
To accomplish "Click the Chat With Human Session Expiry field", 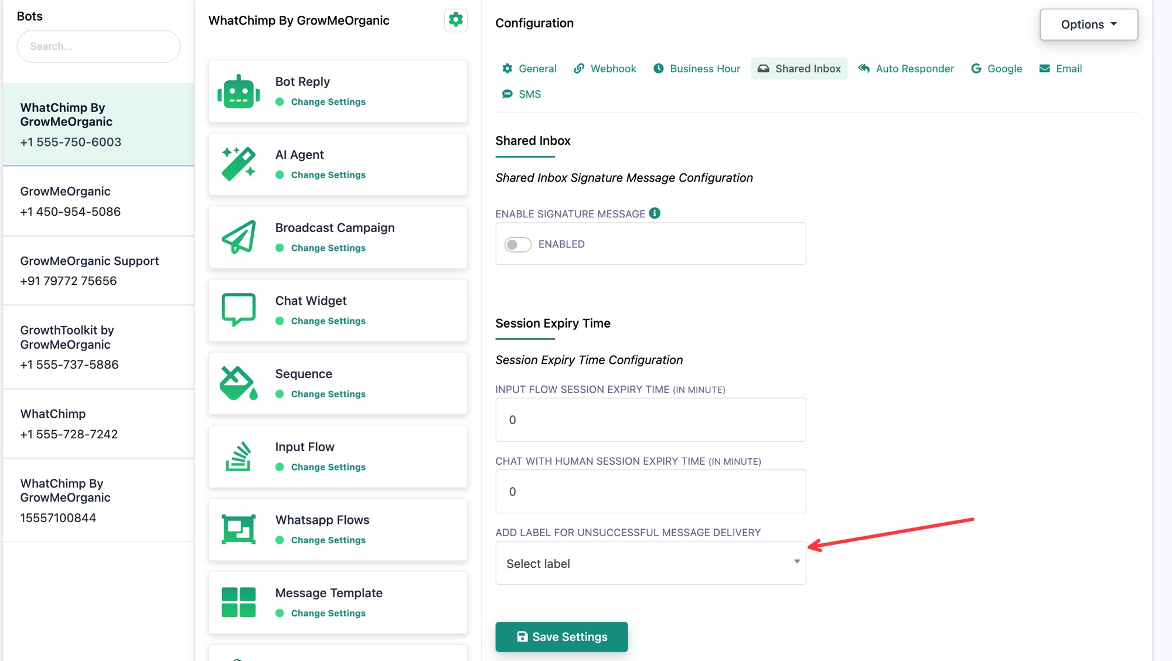I will click(x=650, y=492).
